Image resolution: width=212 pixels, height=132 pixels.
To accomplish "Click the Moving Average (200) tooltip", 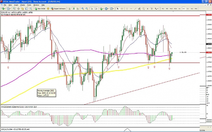I will click(46, 93).
